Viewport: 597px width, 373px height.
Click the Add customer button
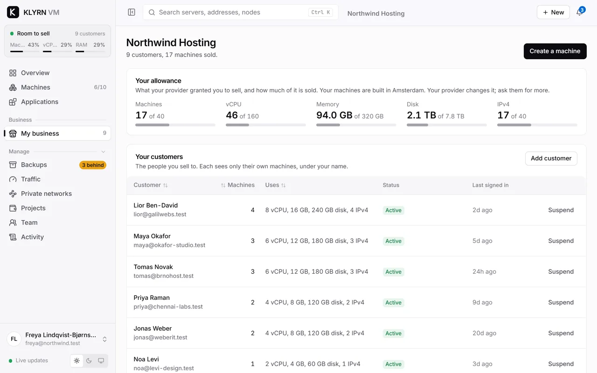(x=551, y=159)
